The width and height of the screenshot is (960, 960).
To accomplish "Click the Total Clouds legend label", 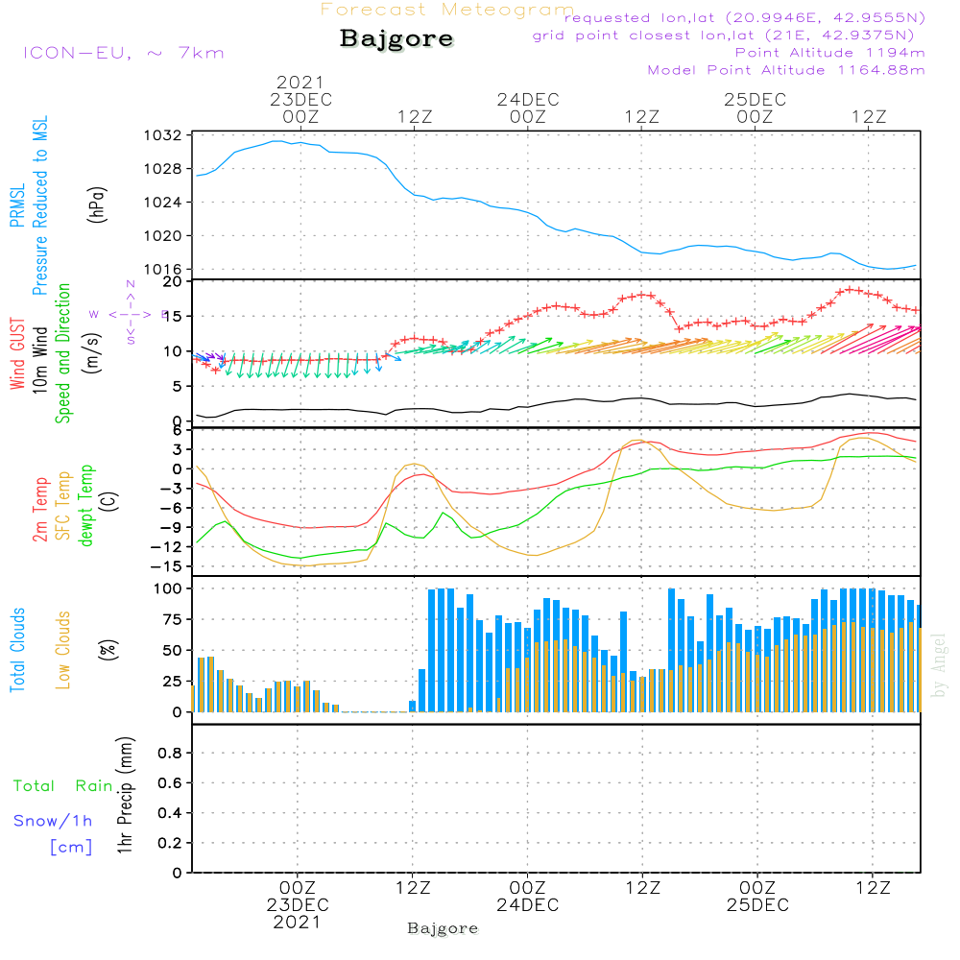I will tap(17, 650).
